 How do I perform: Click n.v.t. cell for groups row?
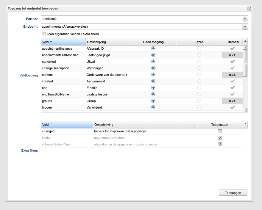[233, 101]
